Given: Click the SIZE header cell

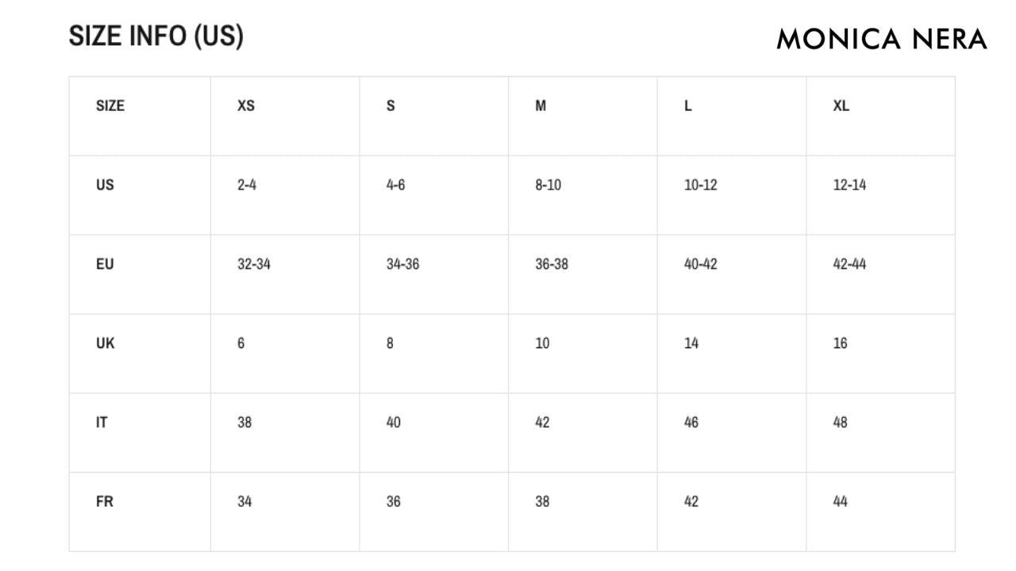Looking at the screenshot, I should 110,105.
